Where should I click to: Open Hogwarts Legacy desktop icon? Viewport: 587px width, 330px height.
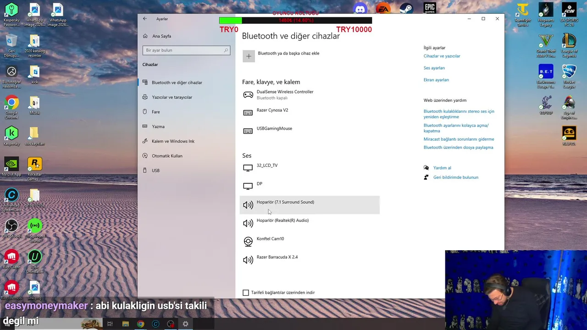(x=546, y=15)
